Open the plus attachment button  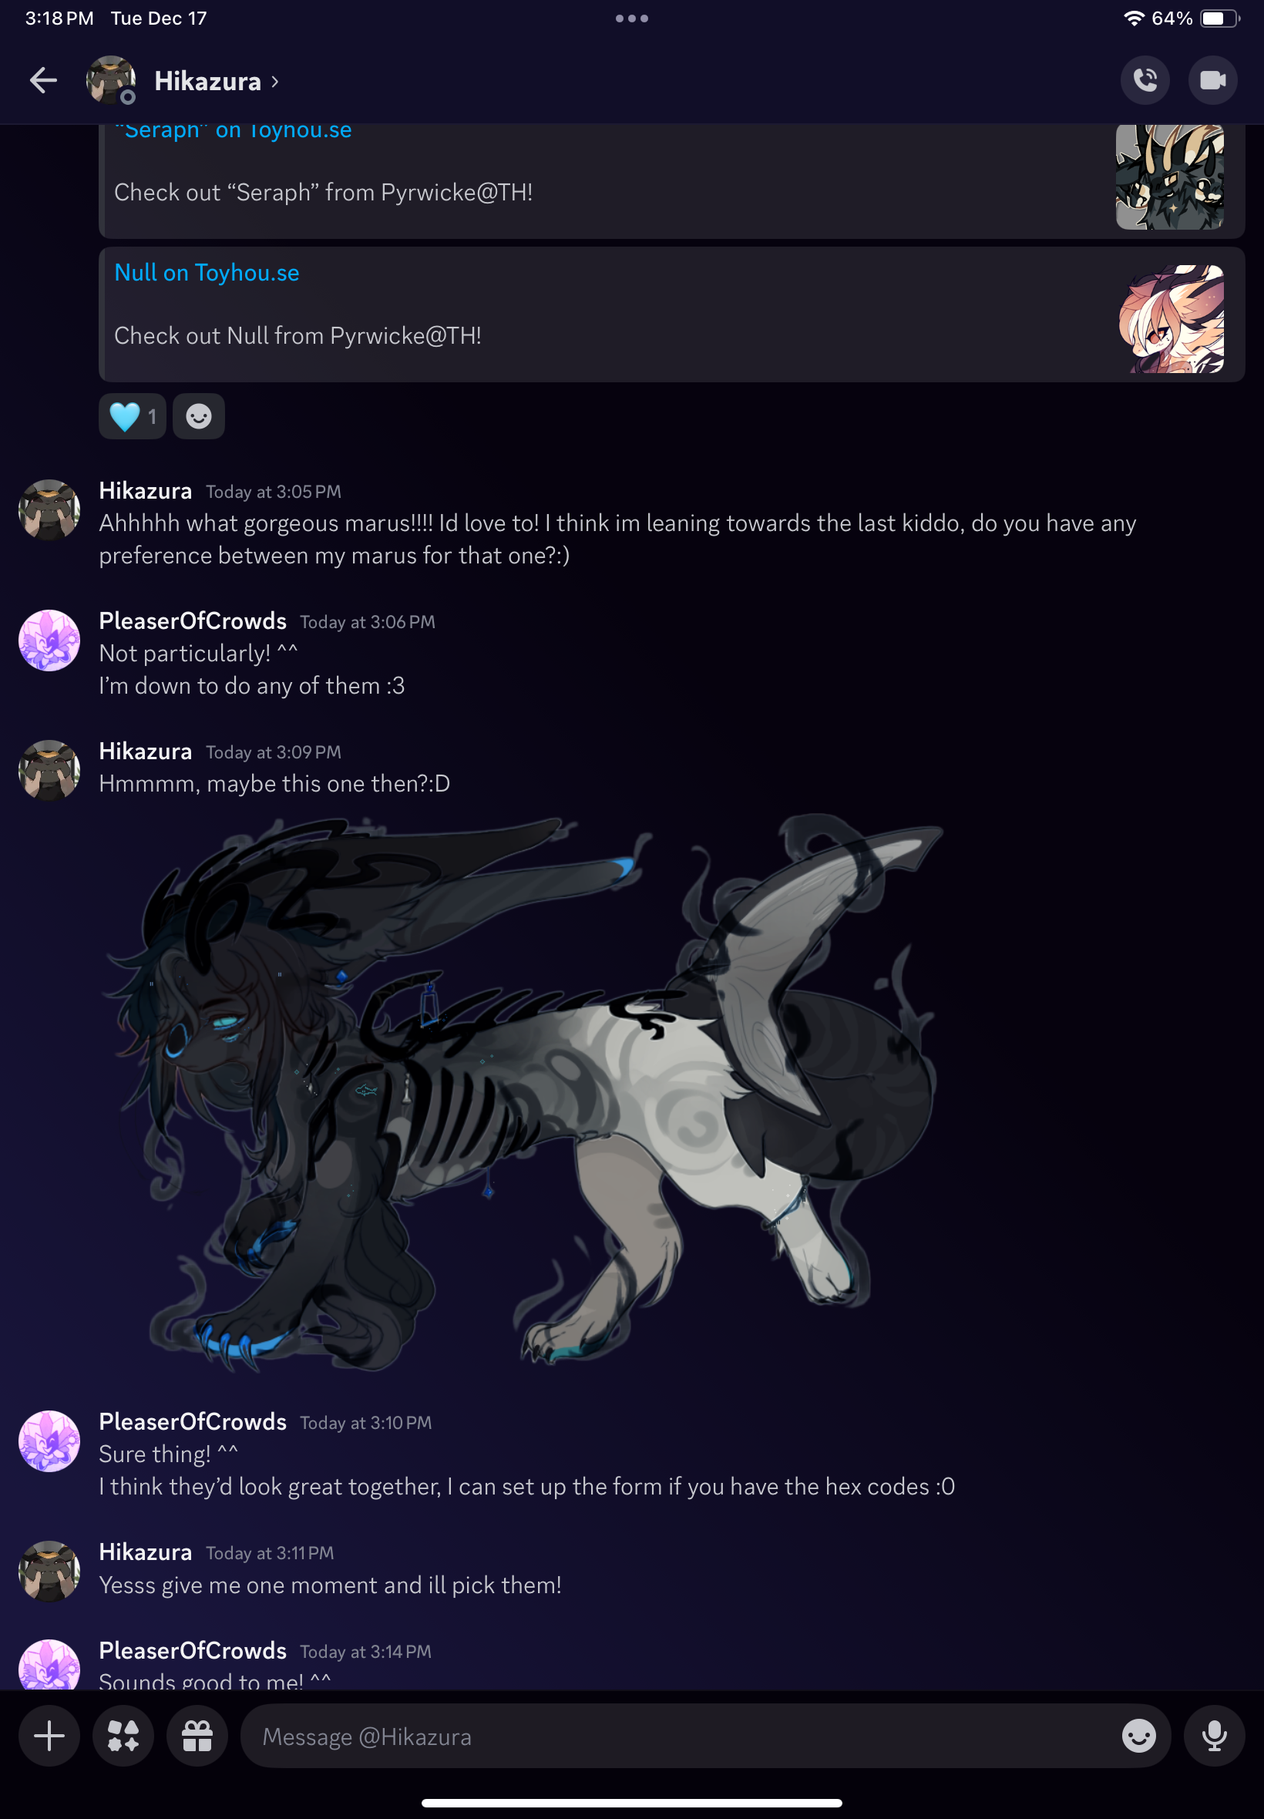tap(49, 1736)
